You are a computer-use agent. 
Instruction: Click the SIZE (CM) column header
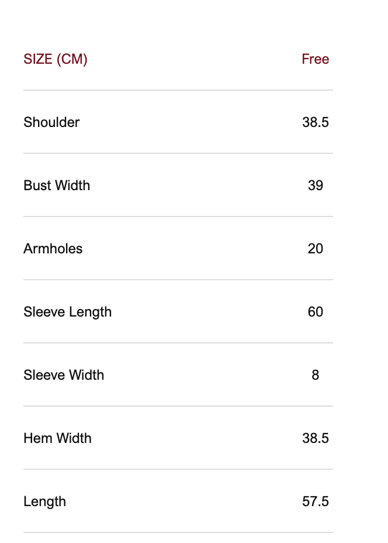tap(56, 59)
